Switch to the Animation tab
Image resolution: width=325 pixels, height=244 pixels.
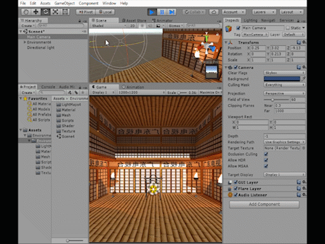pyautogui.click(x=133, y=87)
